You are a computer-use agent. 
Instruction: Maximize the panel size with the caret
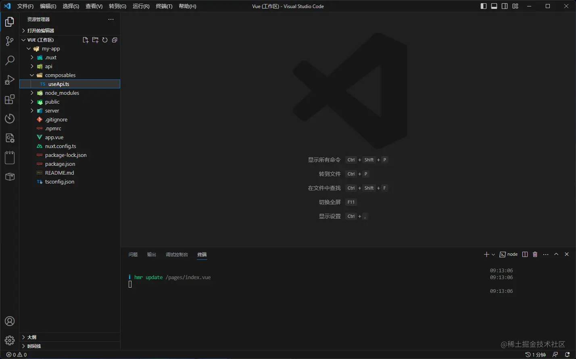[556, 255]
